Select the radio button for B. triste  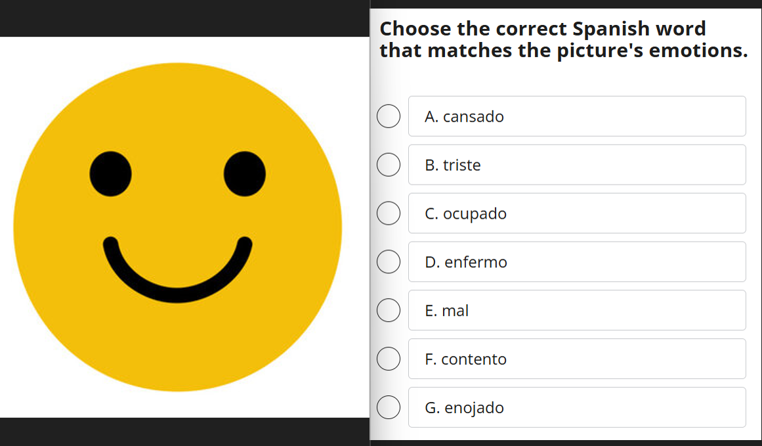pyautogui.click(x=389, y=165)
